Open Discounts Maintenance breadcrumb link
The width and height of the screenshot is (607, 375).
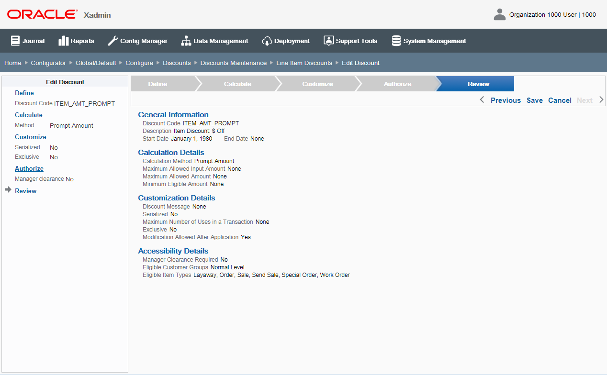click(234, 63)
